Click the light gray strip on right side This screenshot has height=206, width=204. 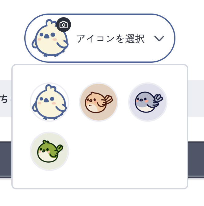(x=196, y=98)
